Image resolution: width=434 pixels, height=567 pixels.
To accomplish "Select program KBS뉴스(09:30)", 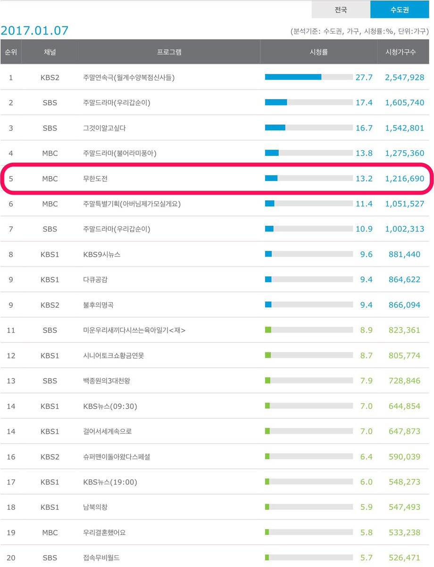I will click(110, 406).
